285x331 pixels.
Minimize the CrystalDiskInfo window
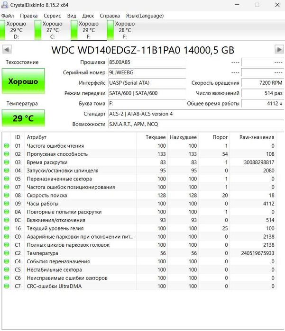coord(237,5)
